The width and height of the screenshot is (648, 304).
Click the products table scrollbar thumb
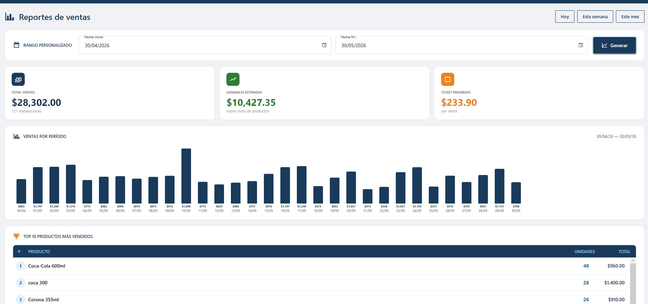[x=633, y=284]
